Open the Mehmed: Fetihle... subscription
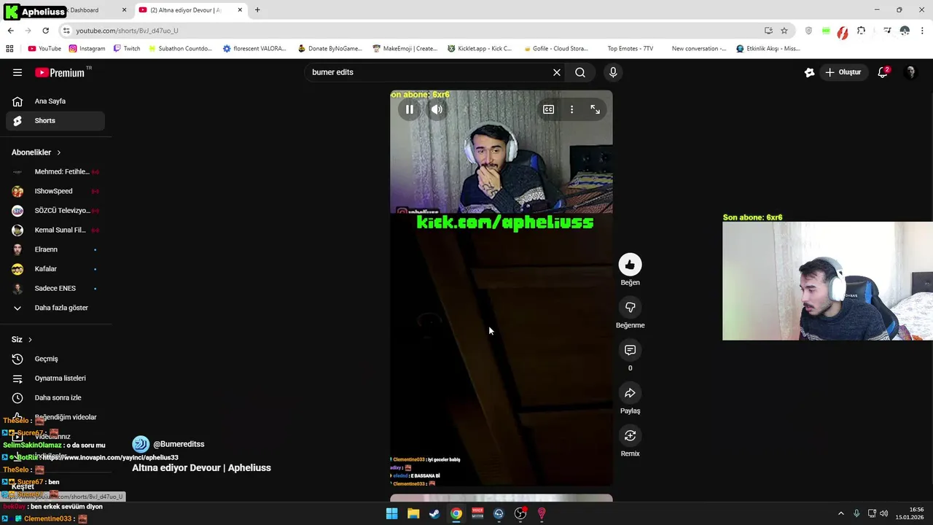This screenshot has height=525, width=933. click(x=55, y=171)
